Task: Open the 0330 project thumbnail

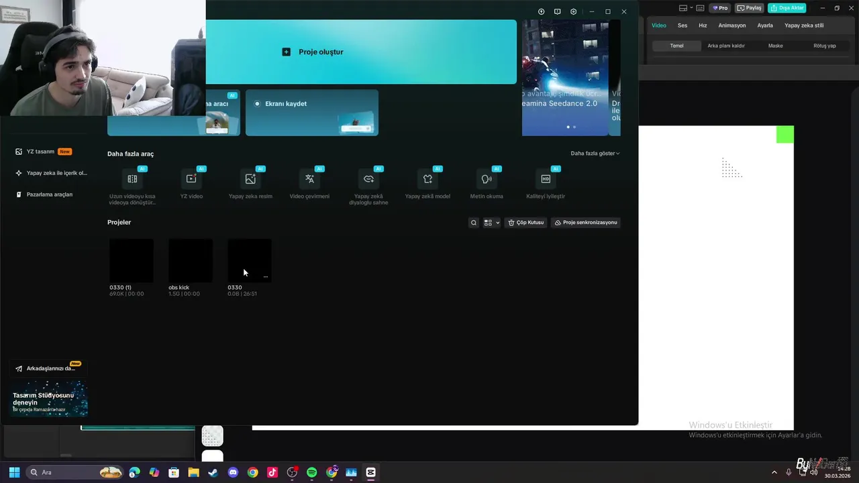Action: (x=250, y=260)
